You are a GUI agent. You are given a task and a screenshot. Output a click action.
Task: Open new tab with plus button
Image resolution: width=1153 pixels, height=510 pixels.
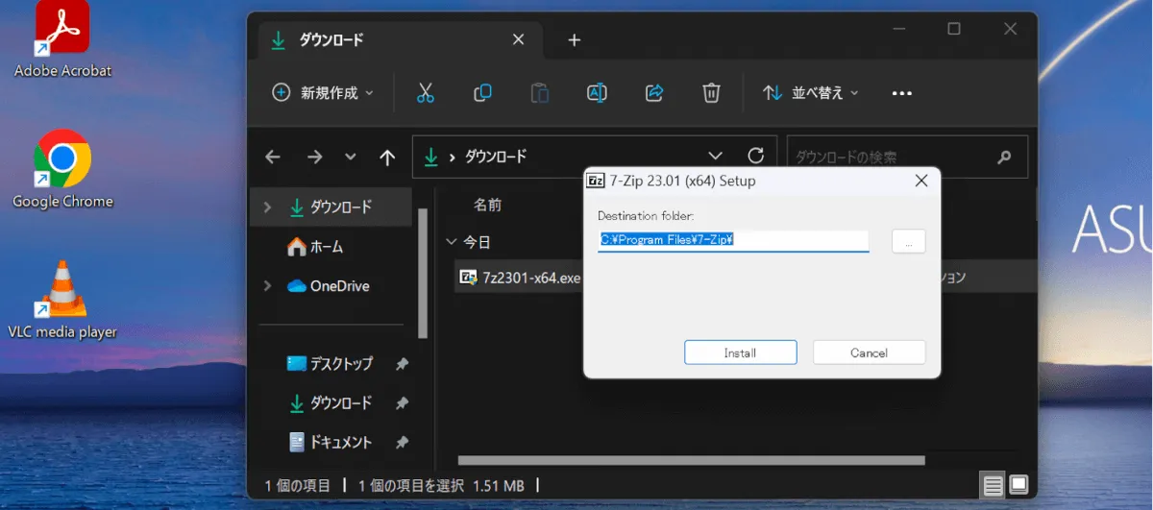tap(575, 40)
